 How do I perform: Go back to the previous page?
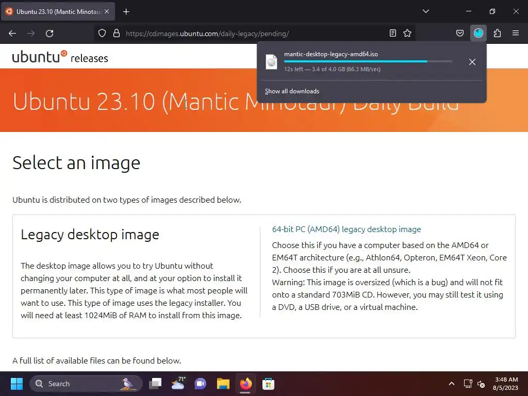12,34
